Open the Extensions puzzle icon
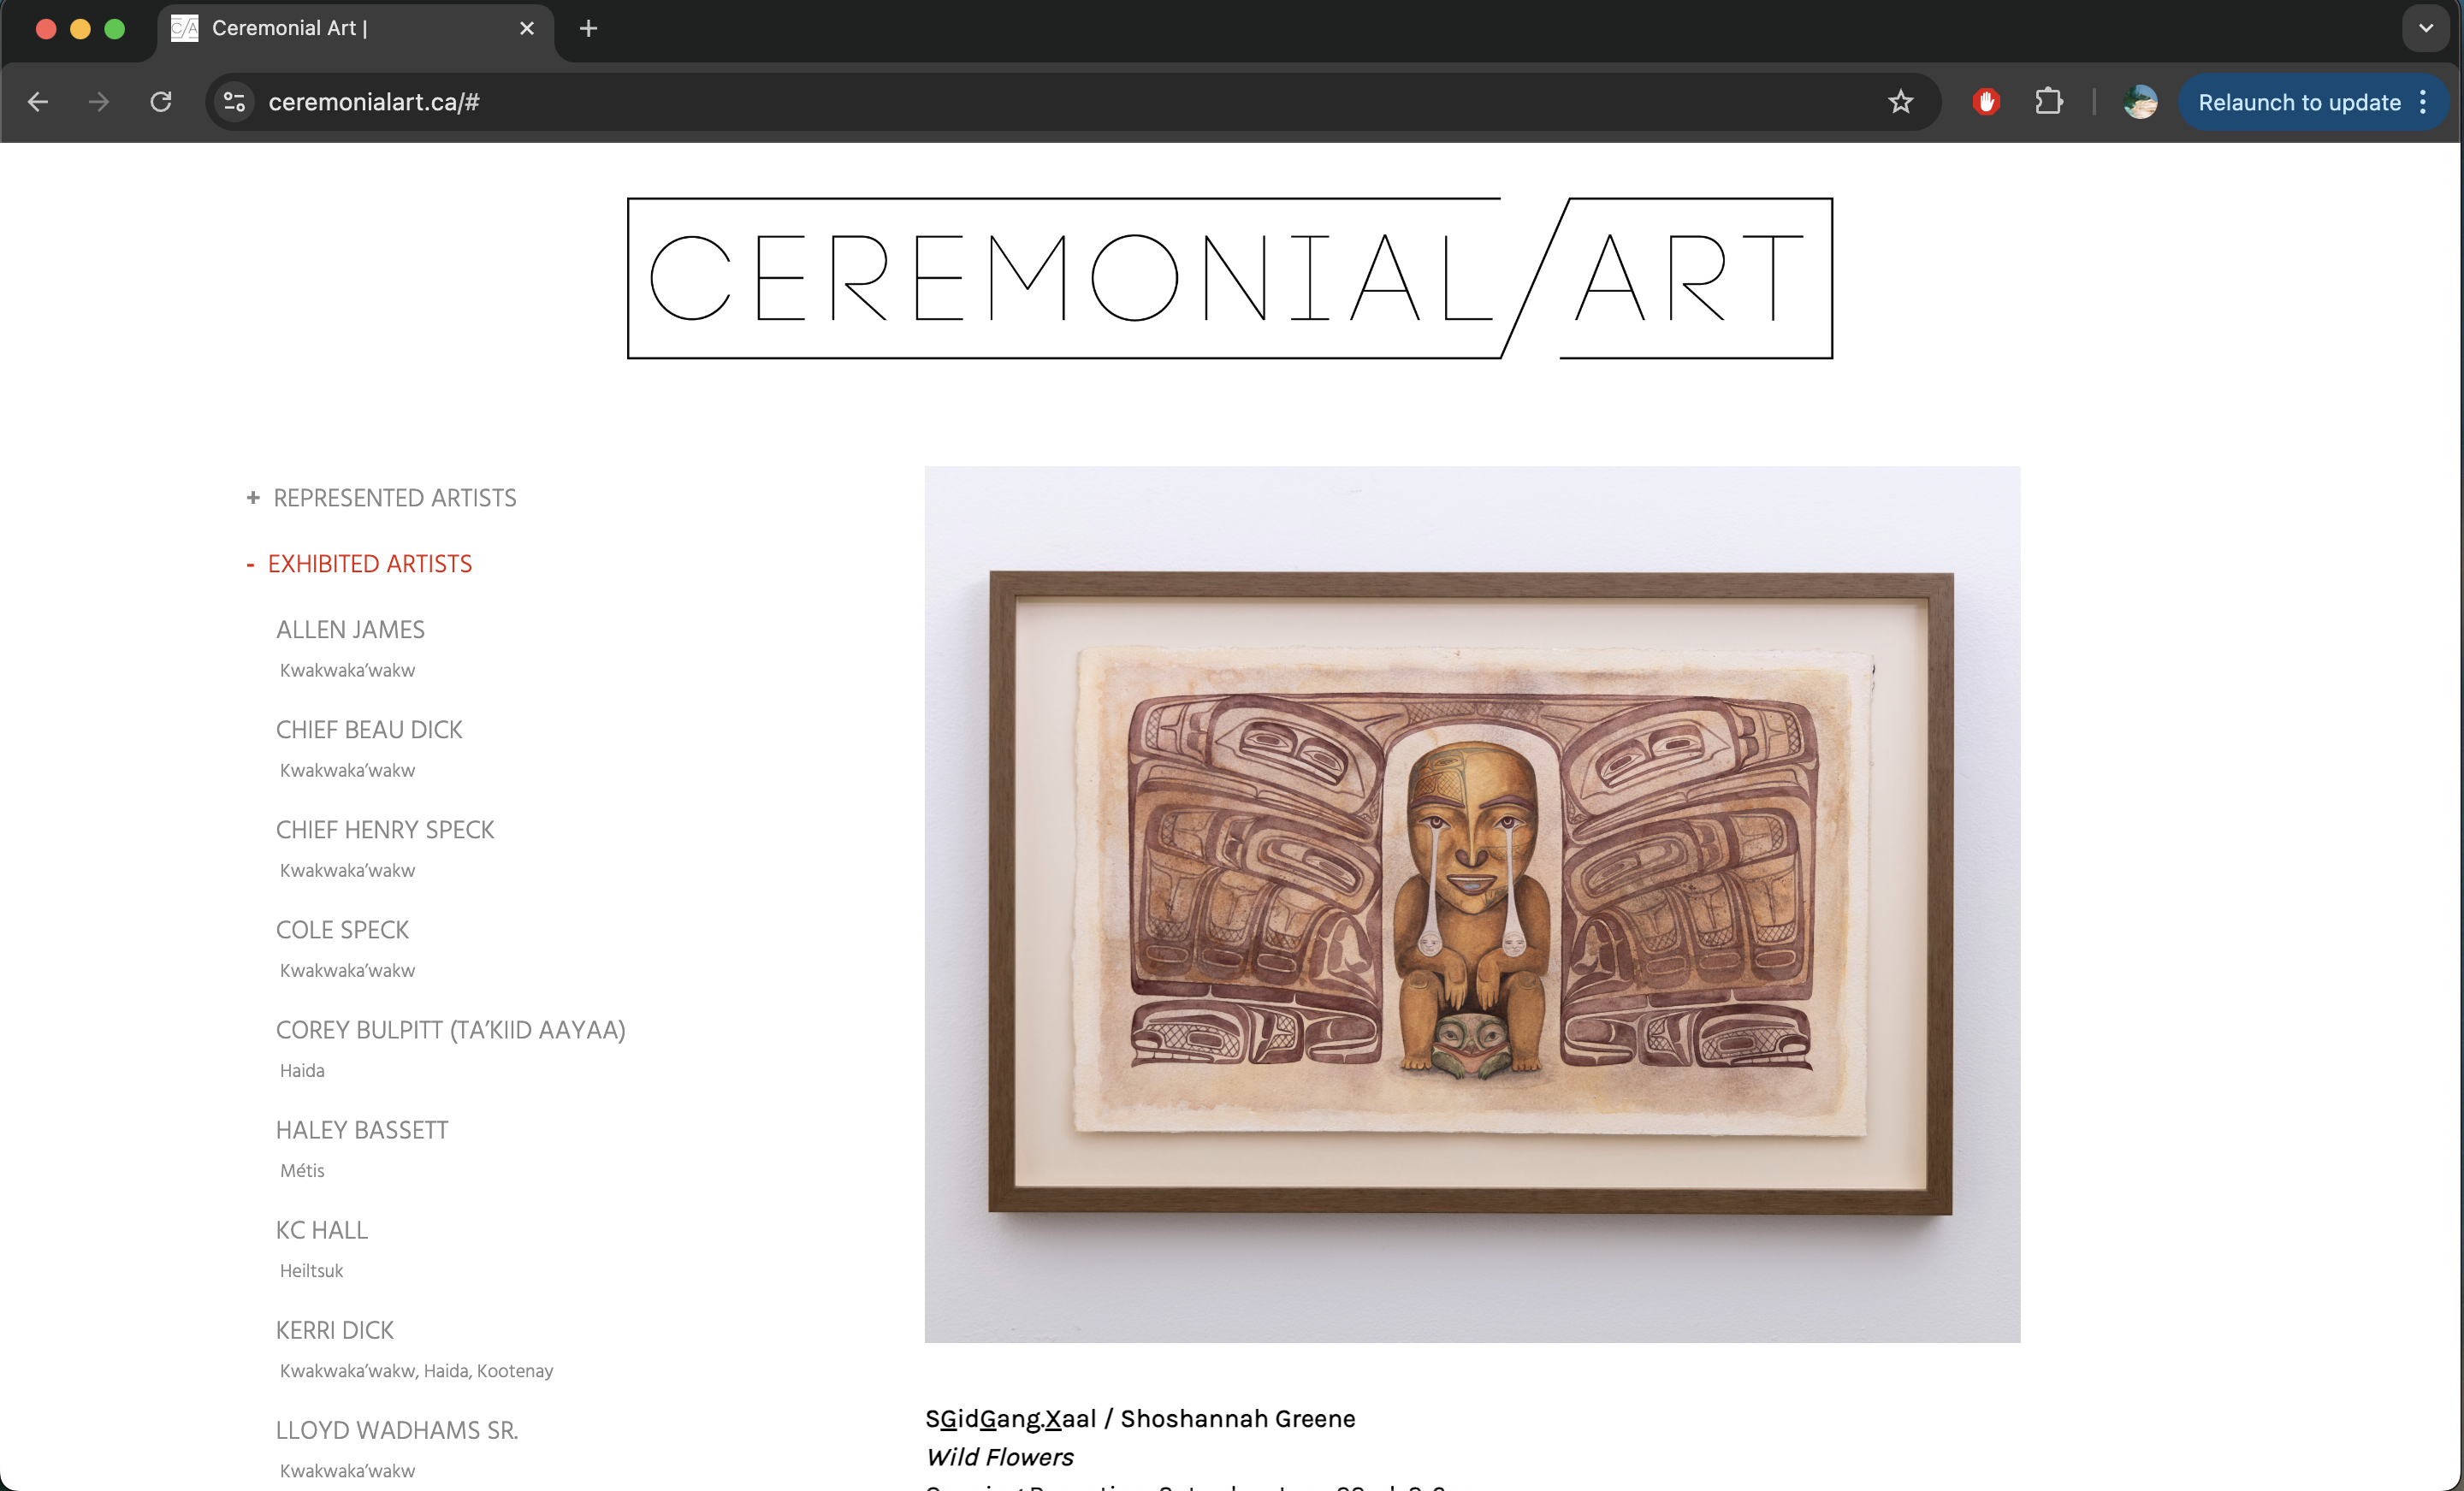This screenshot has height=1491, width=2464. [x=2048, y=102]
